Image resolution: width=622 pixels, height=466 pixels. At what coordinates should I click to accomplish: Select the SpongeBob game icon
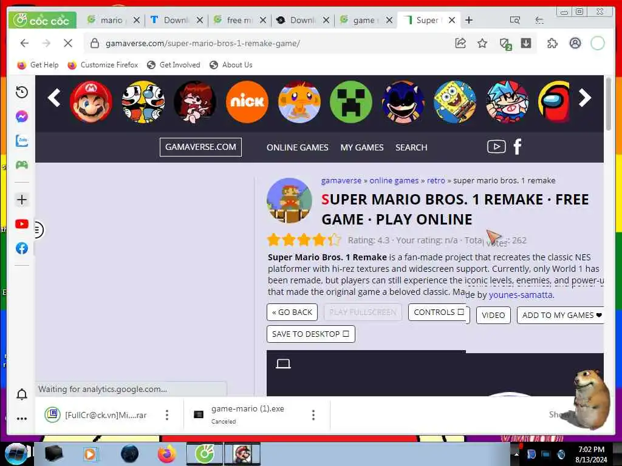454,102
